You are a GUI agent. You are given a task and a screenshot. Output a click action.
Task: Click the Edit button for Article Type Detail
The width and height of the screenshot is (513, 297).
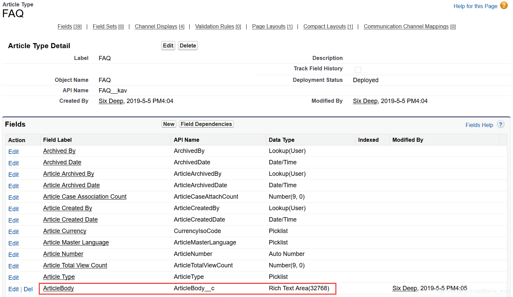pos(168,45)
